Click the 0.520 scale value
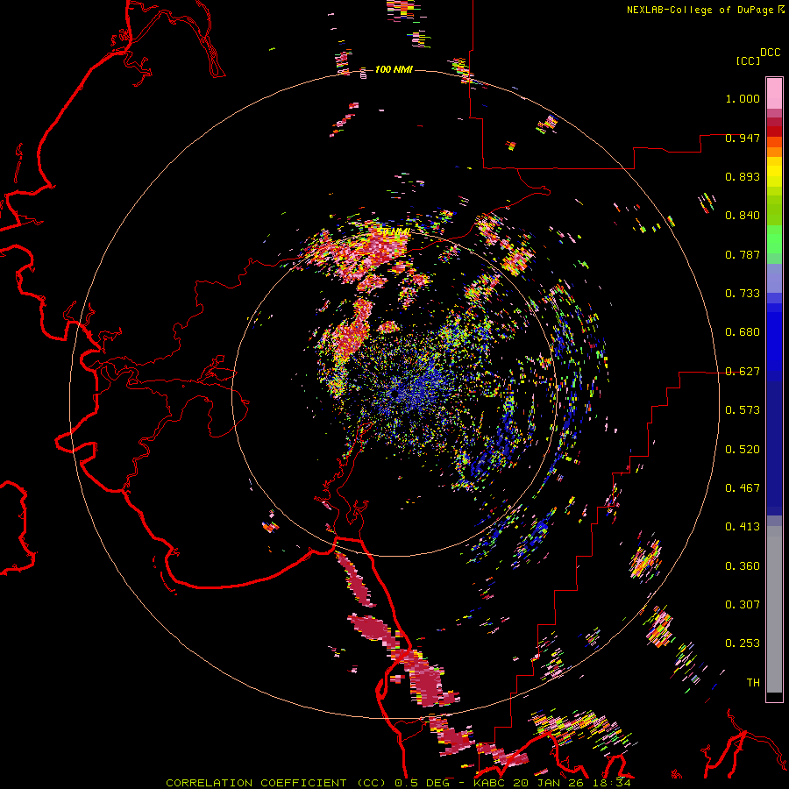The height and width of the screenshot is (789, 789). (x=743, y=450)
